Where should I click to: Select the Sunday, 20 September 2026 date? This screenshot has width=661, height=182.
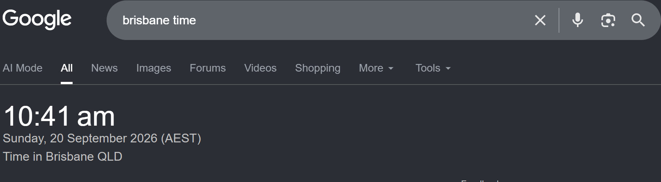[x=80, y=138]
